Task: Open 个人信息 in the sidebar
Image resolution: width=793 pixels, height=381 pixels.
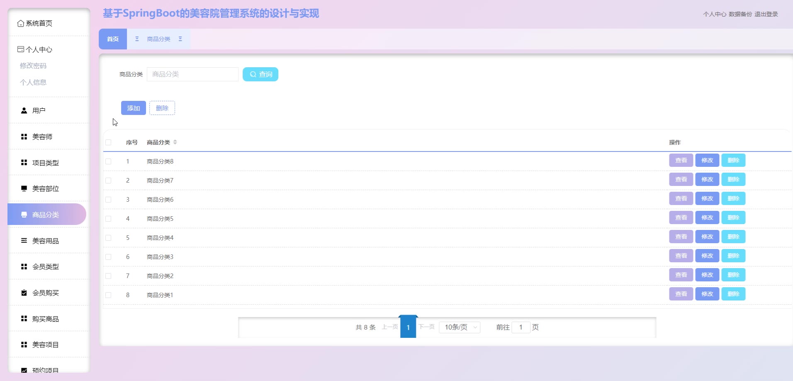Action: (x=33, y=82)
